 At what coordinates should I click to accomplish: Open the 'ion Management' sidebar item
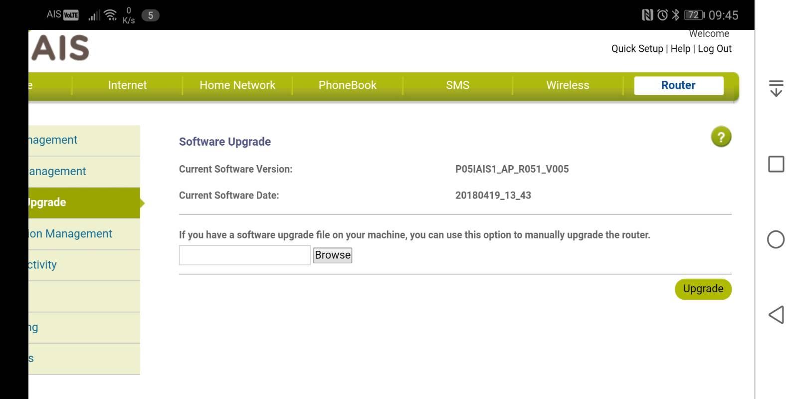[x=84, y=234]
